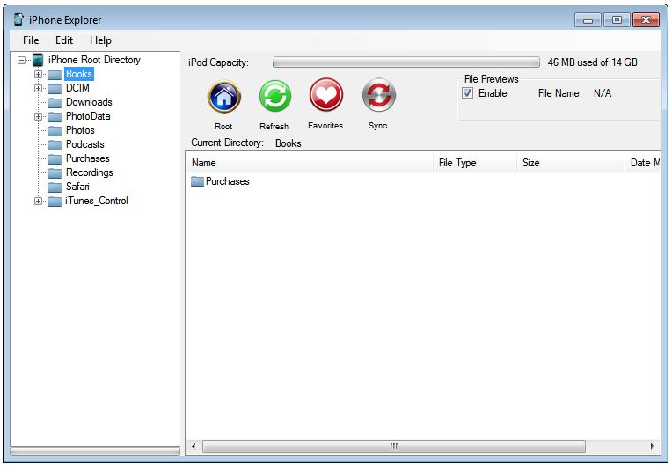Minimize the iPhone Explorer window
Screen dimensions: 672x469
pos(588,20)
